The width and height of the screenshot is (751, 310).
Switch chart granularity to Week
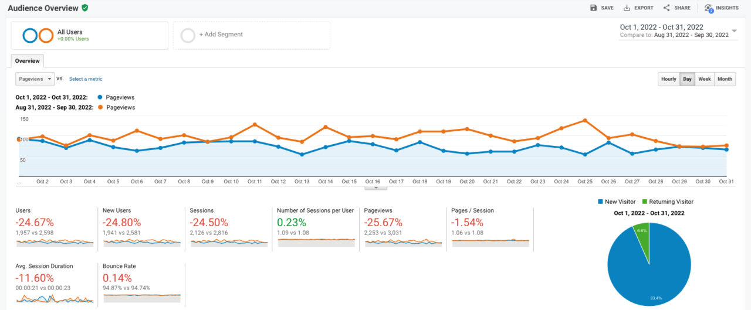[x=704, y=79]
